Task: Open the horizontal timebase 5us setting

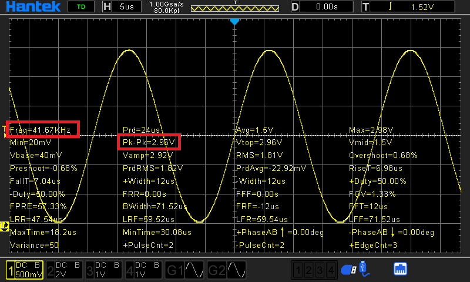Action: (122, 7)
